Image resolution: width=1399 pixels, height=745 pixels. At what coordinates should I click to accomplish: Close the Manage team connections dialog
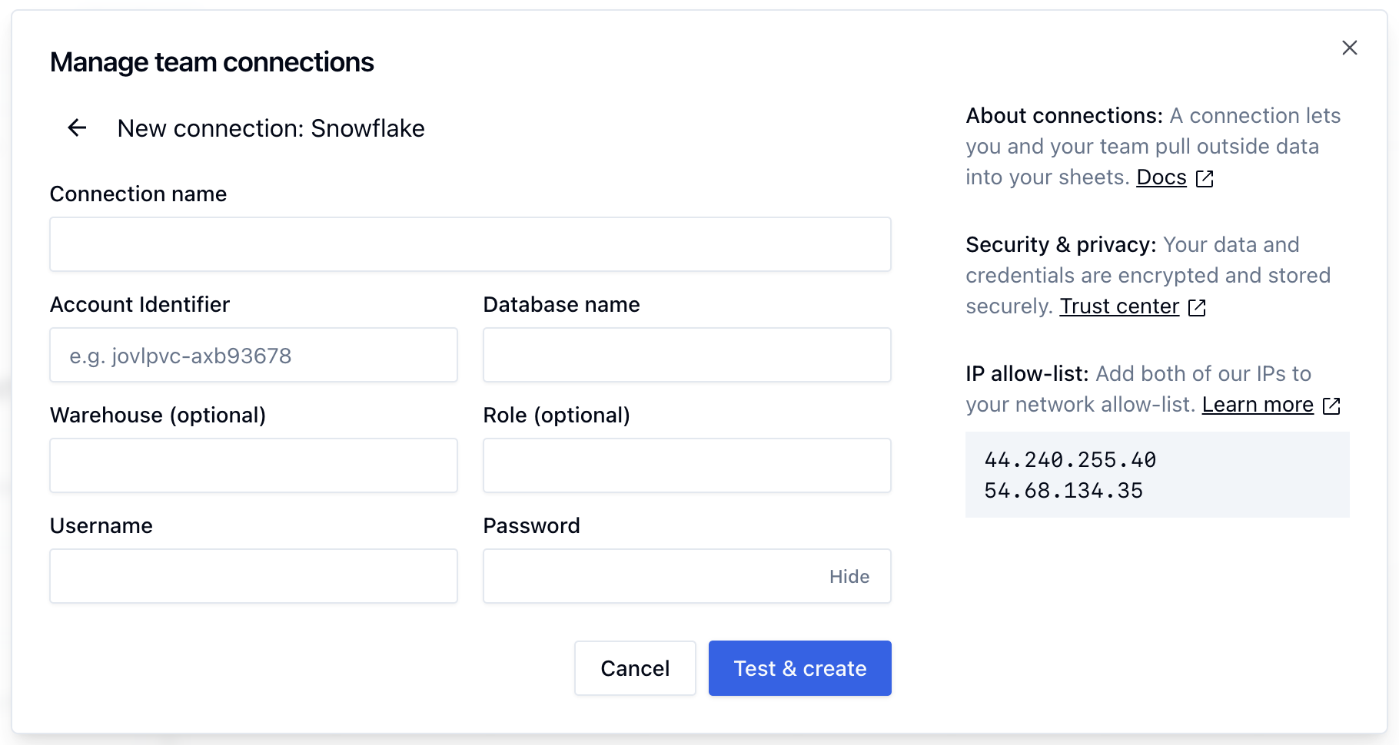coord(1349,48)
